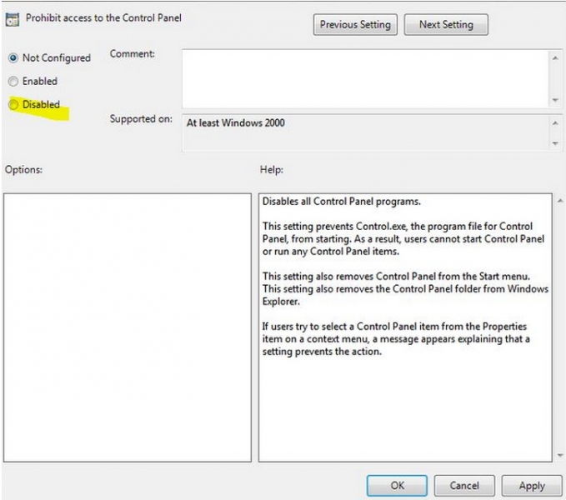Choose the Enabled radio option
Screen dimensions: 566x500
coord(13,81)
